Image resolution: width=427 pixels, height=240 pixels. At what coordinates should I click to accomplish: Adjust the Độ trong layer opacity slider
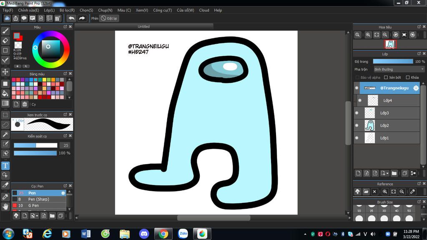click(393, 62)
